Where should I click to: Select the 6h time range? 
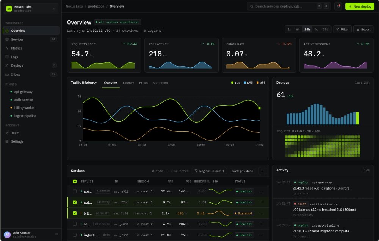tap(298, 30)
